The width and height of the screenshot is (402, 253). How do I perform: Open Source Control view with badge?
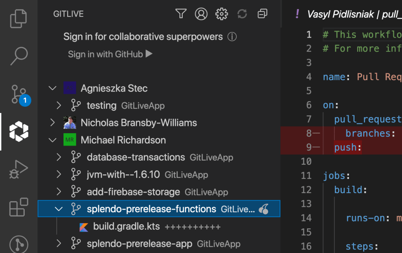point(19,95)
